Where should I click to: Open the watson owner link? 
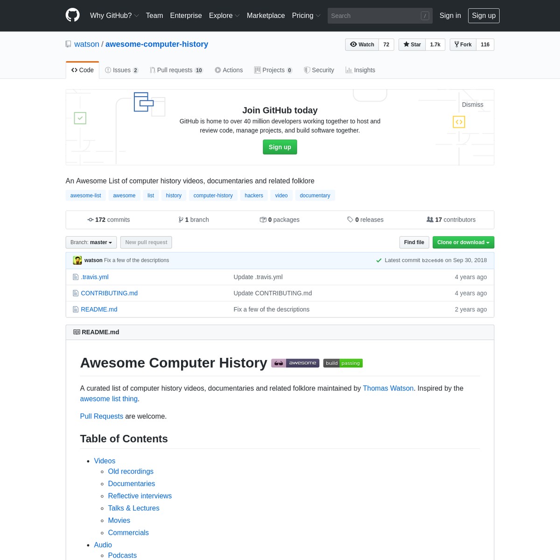(87, 44)
